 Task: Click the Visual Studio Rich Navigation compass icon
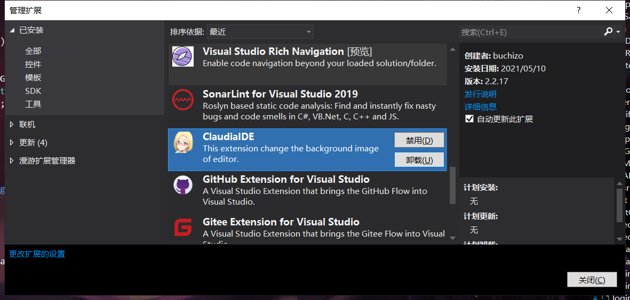(x=183, y=56)
